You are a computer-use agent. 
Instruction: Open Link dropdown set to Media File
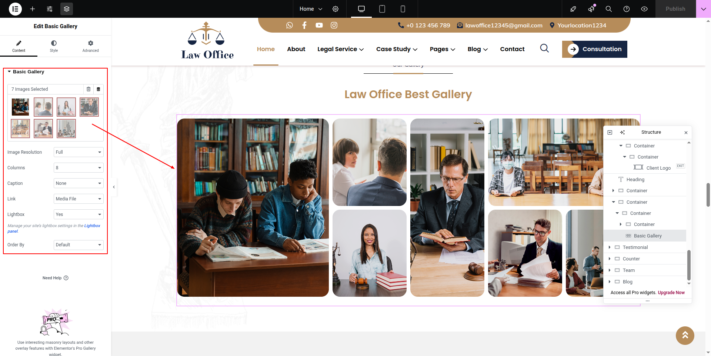pos(79,199)
